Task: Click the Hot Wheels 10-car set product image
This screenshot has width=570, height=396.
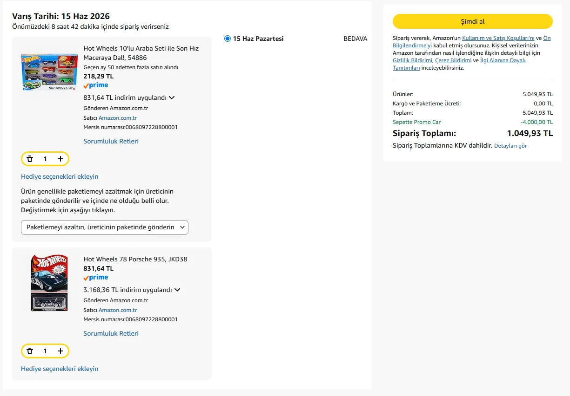Action: pyautogui.click(x=49, y=72)
